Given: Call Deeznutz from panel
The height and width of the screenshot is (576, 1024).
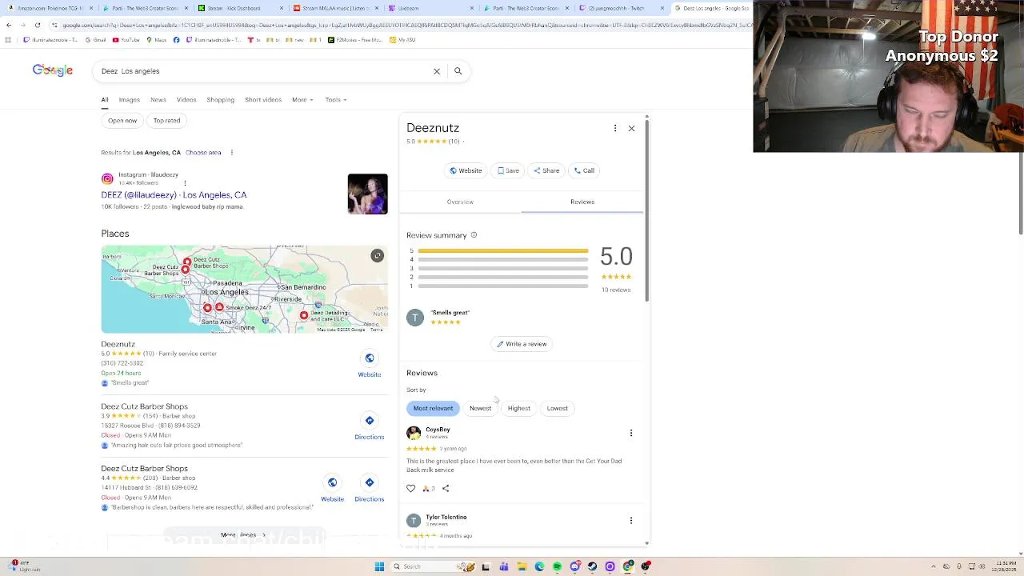Looking at the screenshot, I should click(x=585, y=170).
